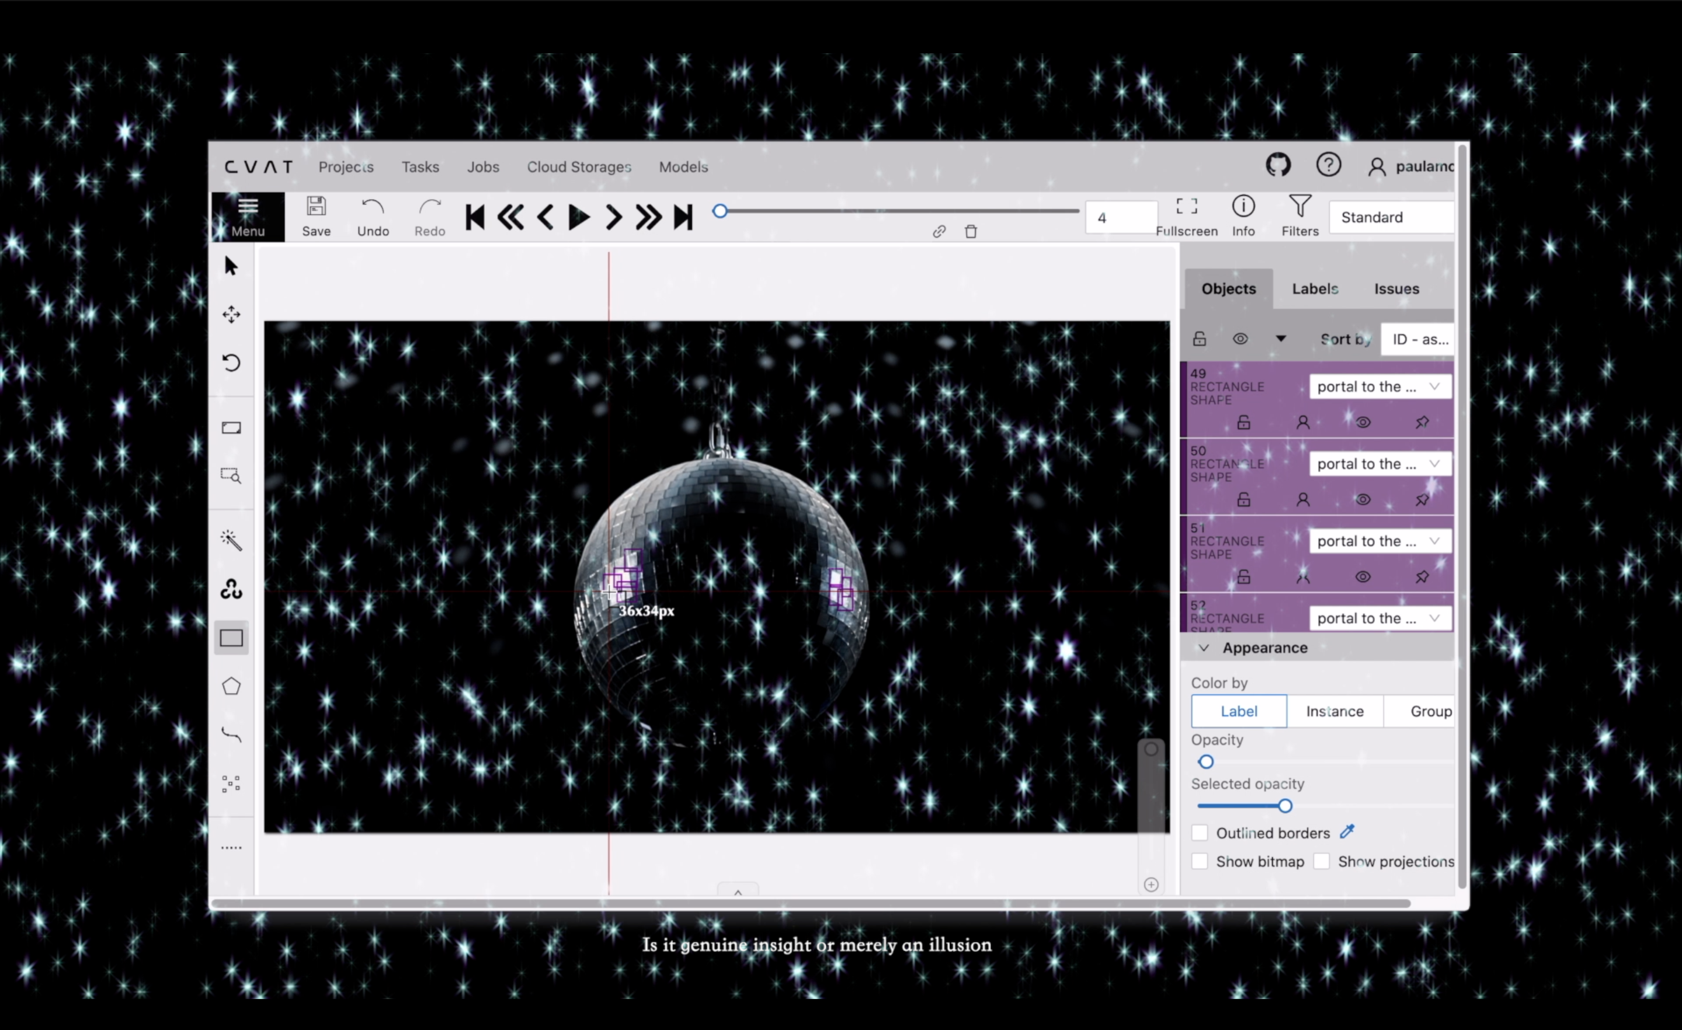The width and height of the screenshot is (1682, 1030).
Task: Hide object 49 with its eye icon
Action: click(1363, 423)
